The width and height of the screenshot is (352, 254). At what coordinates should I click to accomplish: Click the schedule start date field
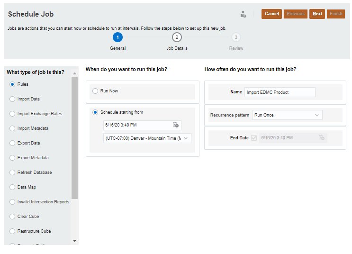click(137, 125)
